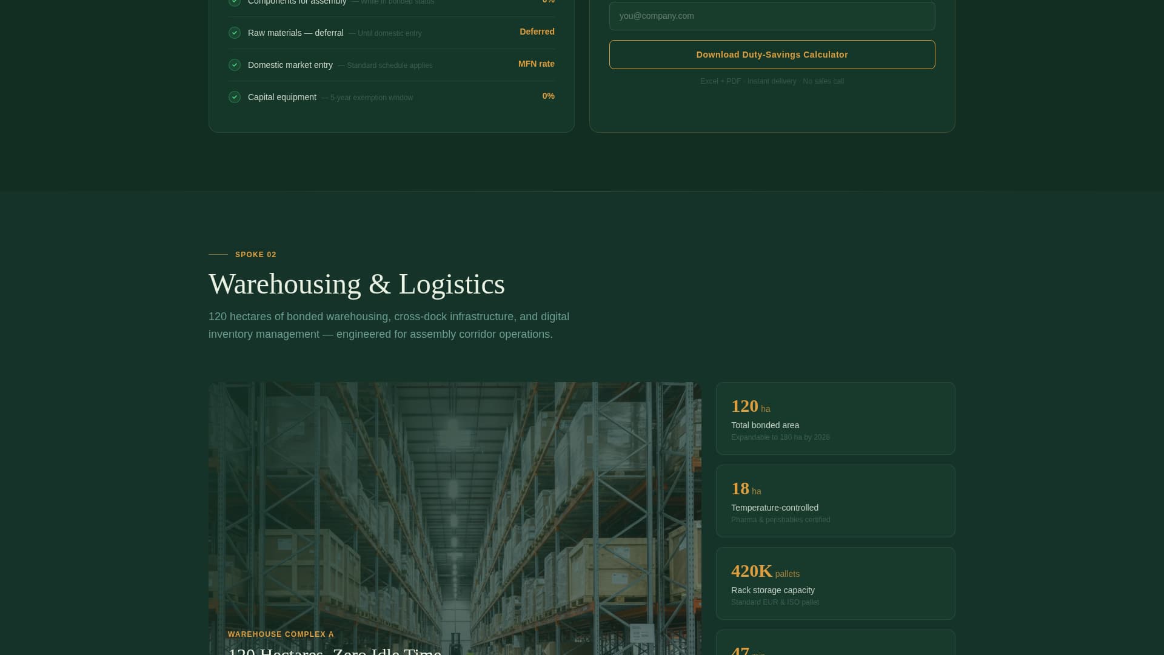1164x655 pixels.
Task: Click the Excel + PDF instant delivery note
Action: coord(772,81)
